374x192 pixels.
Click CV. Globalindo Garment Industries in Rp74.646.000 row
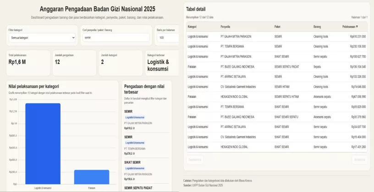[x=238, y=87]
